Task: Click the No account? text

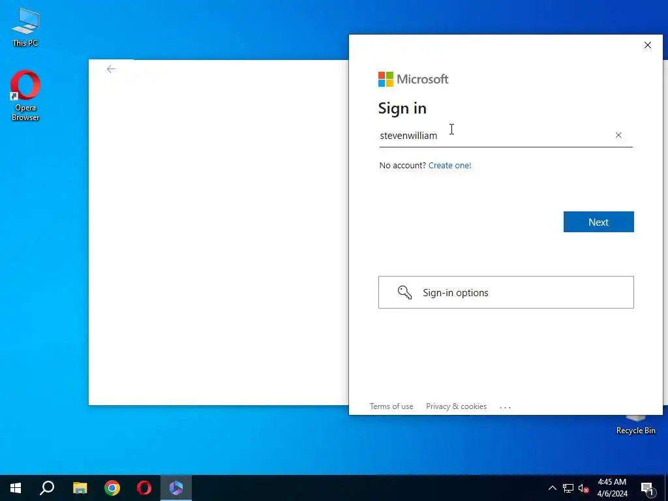Action: 402,165
